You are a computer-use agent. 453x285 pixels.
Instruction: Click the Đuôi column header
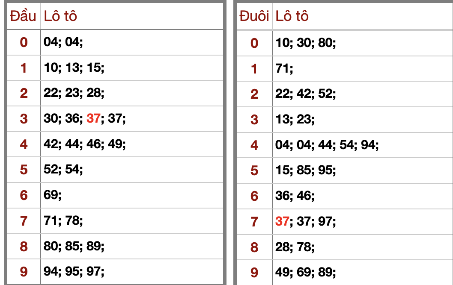254,16
